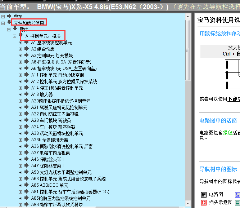The image size is (240, 208).
Task: Click the 电路图 legend icon
Action: click(x=204, y=195)
